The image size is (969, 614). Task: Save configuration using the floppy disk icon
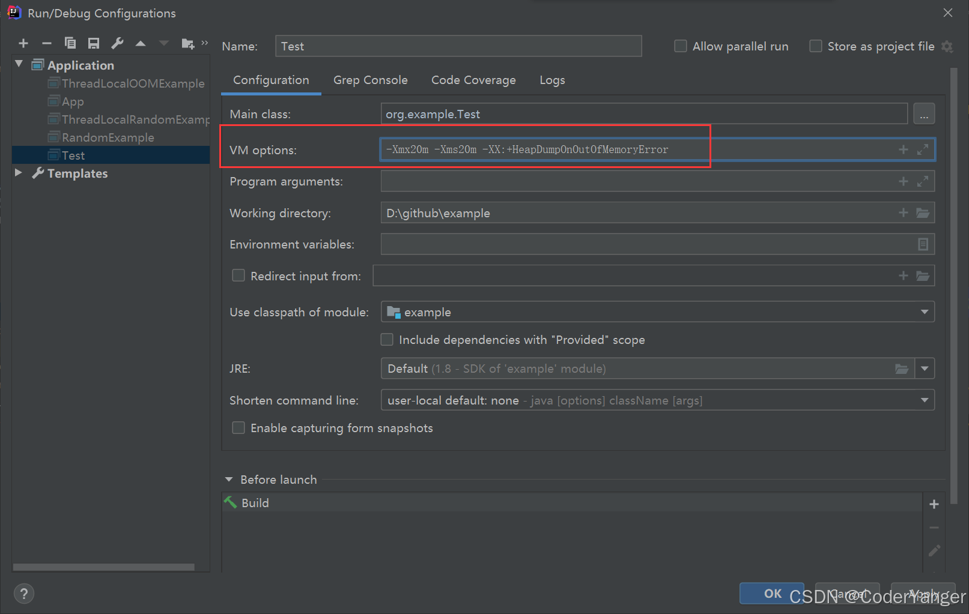tap(94, 43)
